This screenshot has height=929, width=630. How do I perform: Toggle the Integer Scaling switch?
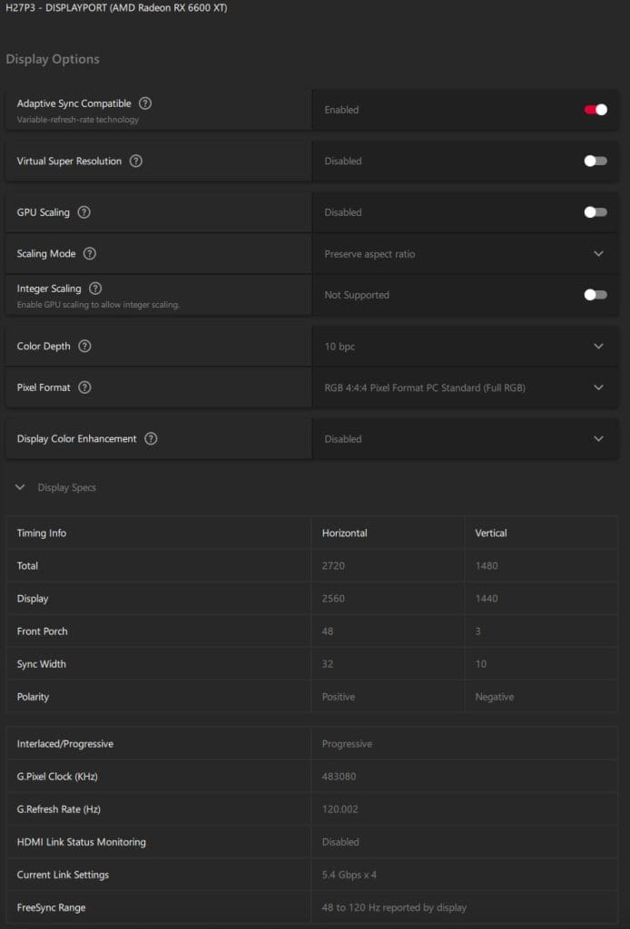(x=596, y=295)
